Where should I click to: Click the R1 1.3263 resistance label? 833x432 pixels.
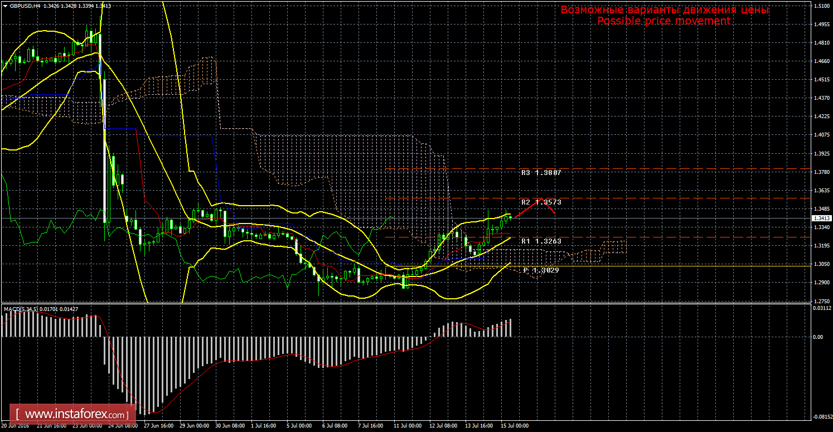click(x=541, y=241)
